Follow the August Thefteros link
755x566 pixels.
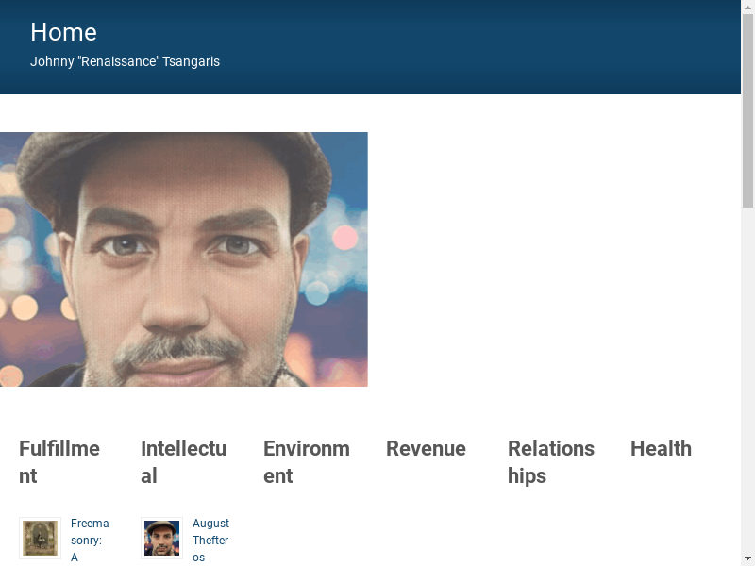point(210,540)
